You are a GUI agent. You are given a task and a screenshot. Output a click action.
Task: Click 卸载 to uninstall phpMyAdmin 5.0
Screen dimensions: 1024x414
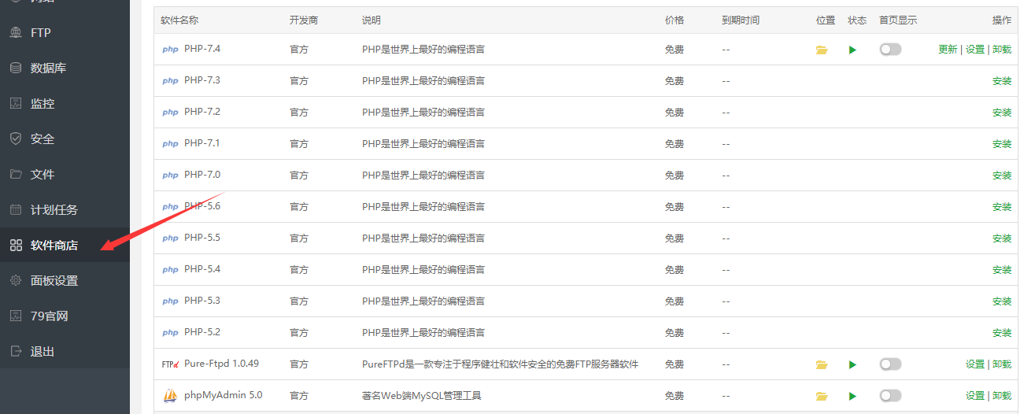point(1002,396)
